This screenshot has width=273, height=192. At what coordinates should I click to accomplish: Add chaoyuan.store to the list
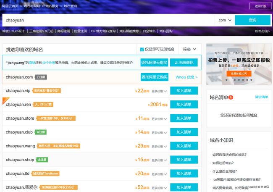[184, 118]
